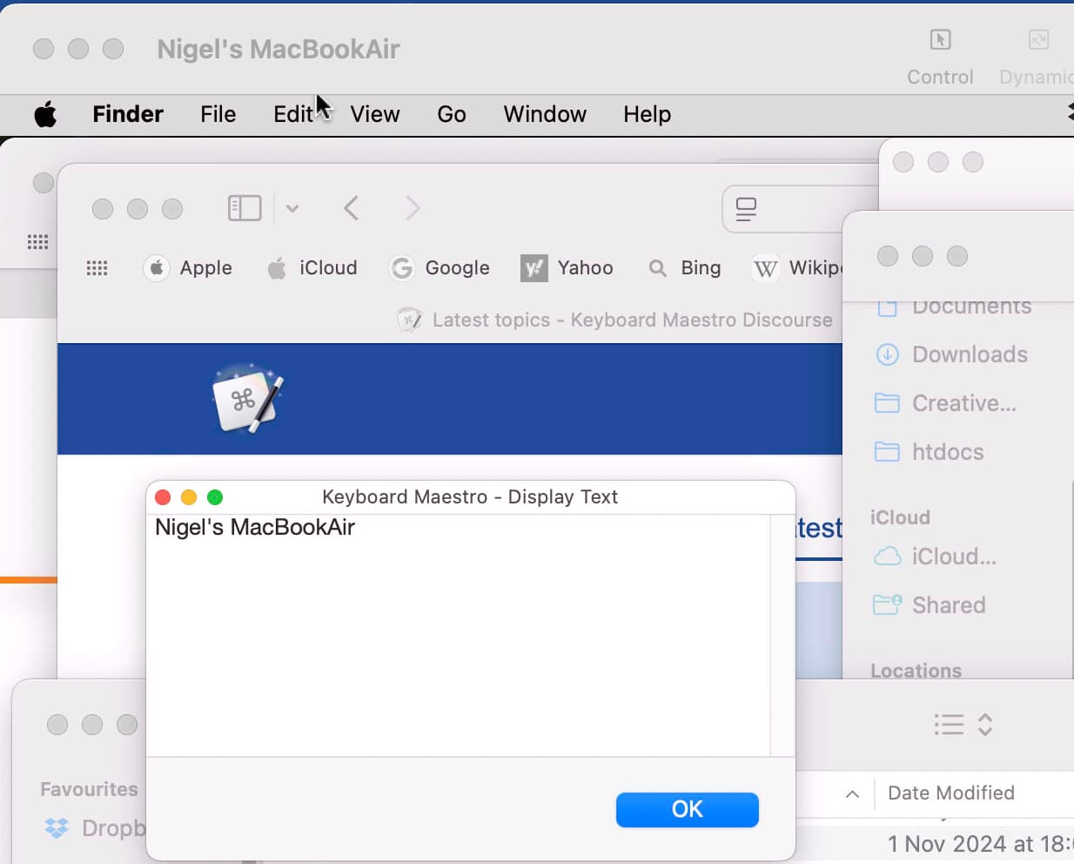The image size is (1074, 864).
Task: Open the Apple menu
Action: click(45, 114)
